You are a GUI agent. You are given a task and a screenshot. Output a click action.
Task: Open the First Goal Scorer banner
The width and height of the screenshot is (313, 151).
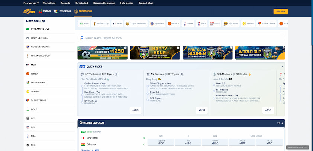[207, 53]
